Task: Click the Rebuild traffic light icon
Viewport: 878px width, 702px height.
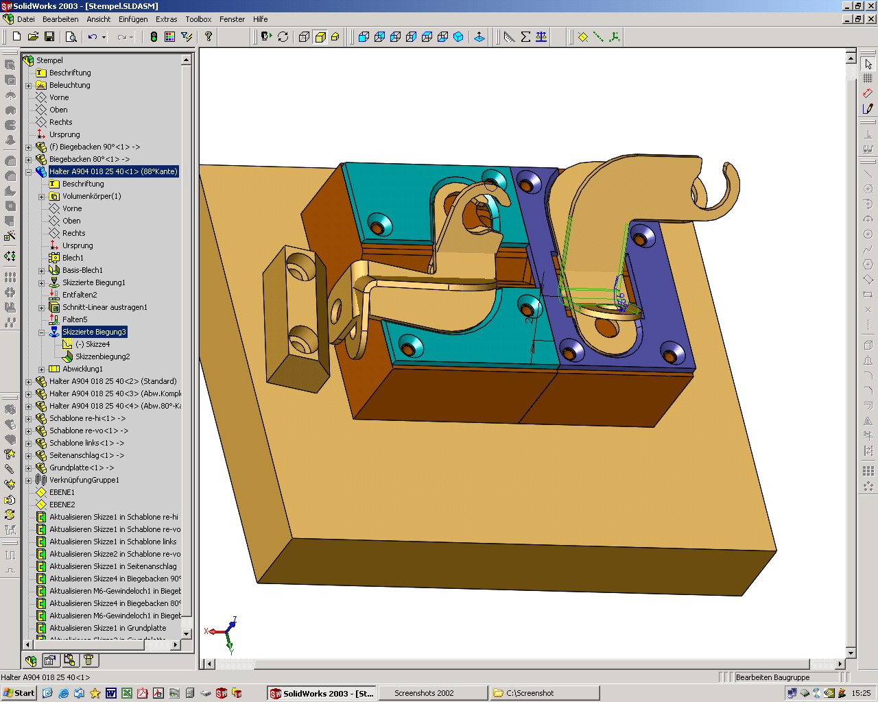Action: [x=154, y=37]
